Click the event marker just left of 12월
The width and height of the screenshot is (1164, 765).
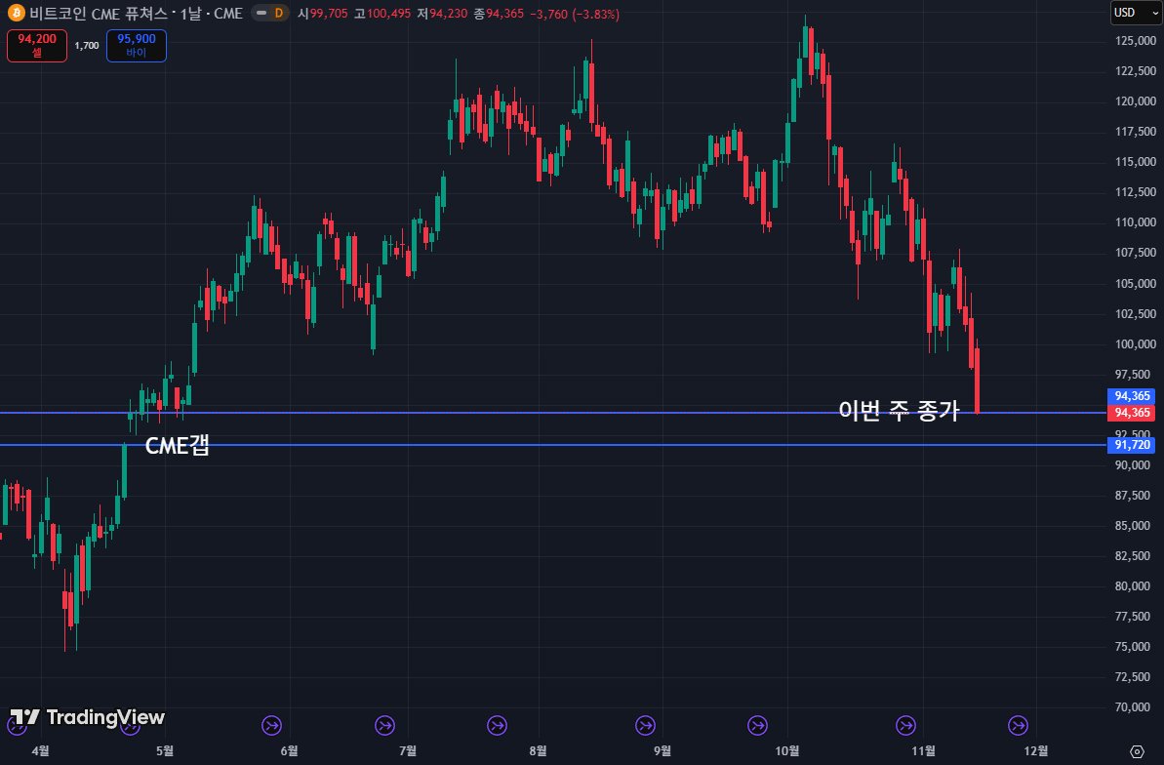(1018, 726)
